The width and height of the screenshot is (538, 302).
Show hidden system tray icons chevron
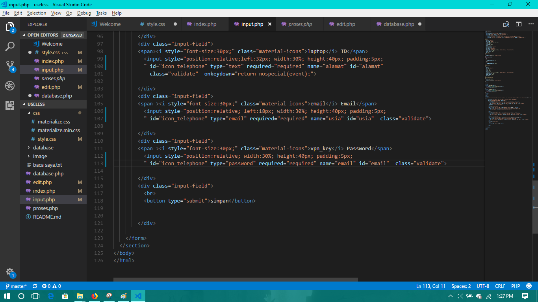(x=451, y=296)
